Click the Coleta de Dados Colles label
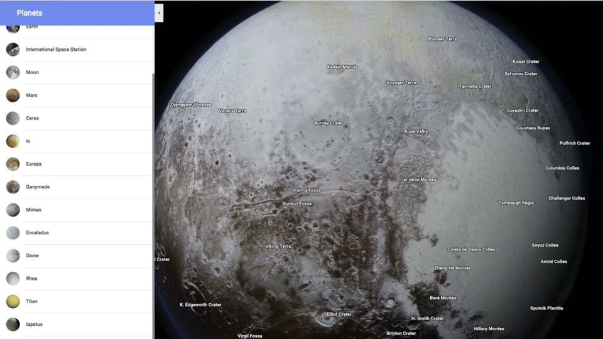This screenshot has width=603, height=339. (471, 249)
